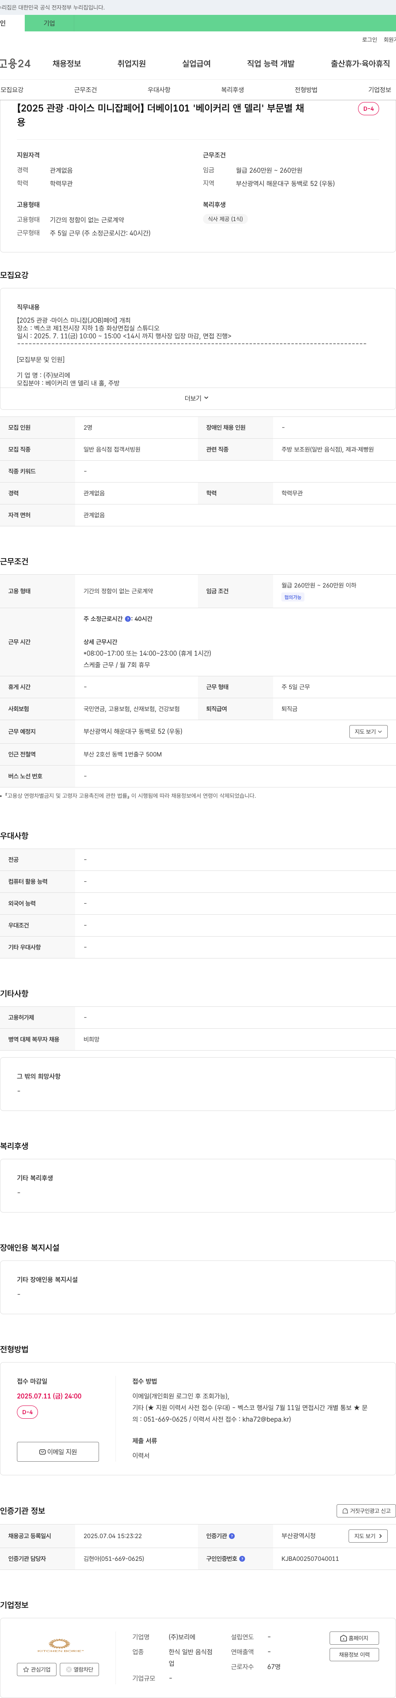Switch to the 기업 tab
396x1698 pixels.
coord(49,23)
